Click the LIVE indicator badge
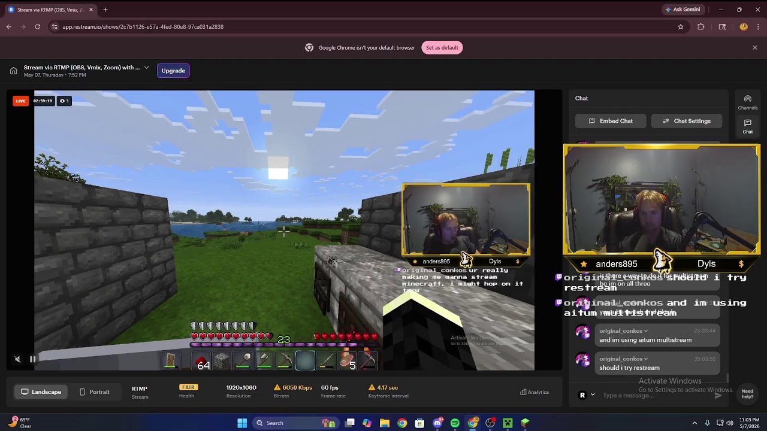767x431 pixels. coord(20,101)
